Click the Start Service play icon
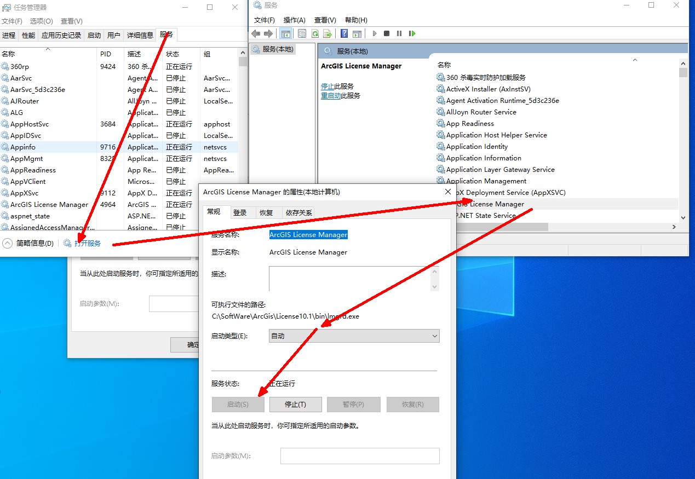 pos(375,33)
